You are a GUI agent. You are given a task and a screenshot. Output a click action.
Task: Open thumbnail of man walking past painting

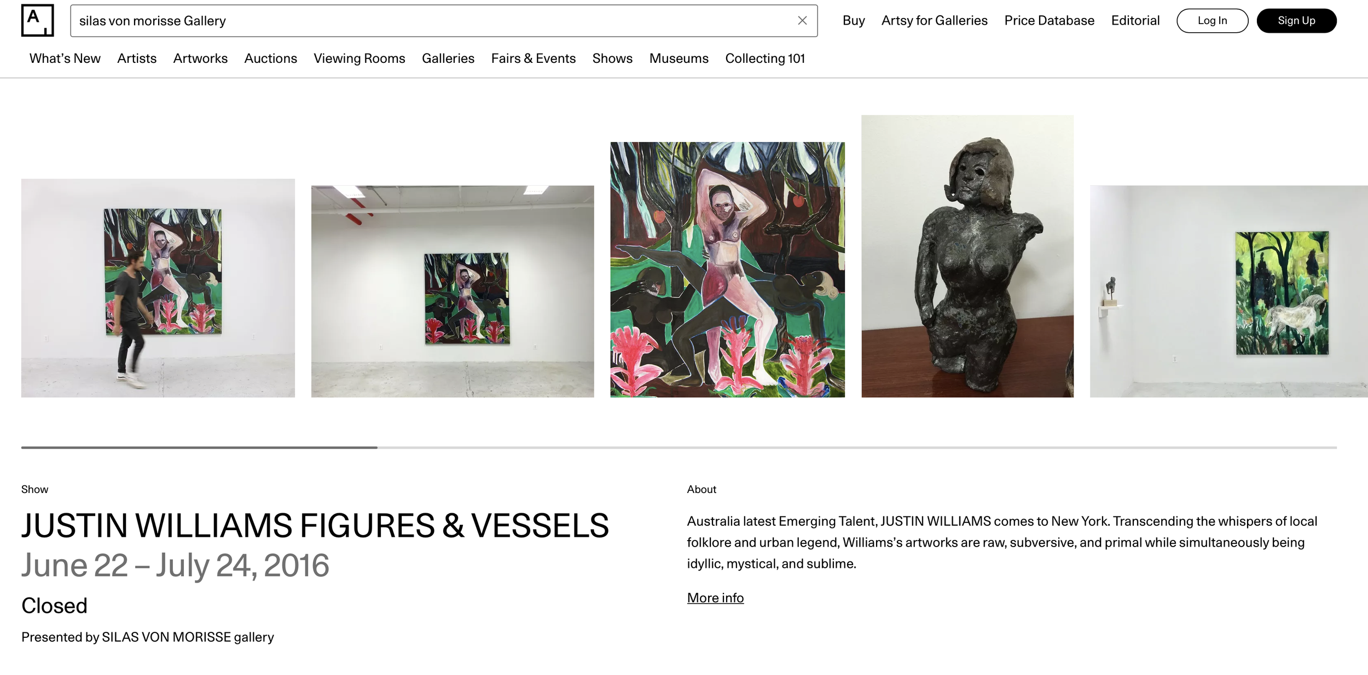click(158, 288)
